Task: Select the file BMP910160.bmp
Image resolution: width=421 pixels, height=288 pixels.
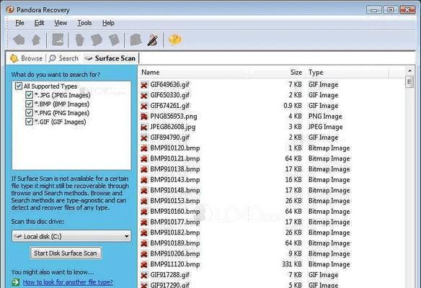Action: tap(174, 212)
